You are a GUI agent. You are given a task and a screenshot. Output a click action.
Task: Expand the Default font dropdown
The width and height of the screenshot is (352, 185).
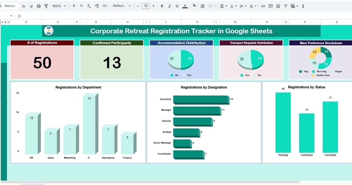[x=122, y=6]
